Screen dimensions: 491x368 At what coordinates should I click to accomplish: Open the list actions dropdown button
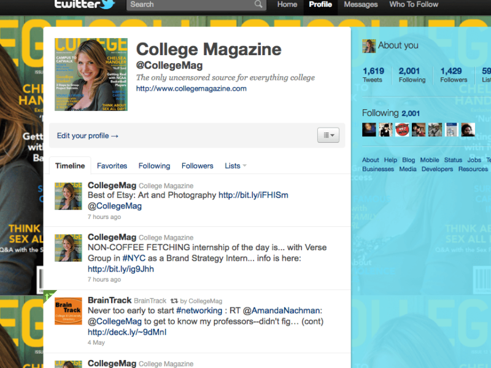(x=328, y=135)
